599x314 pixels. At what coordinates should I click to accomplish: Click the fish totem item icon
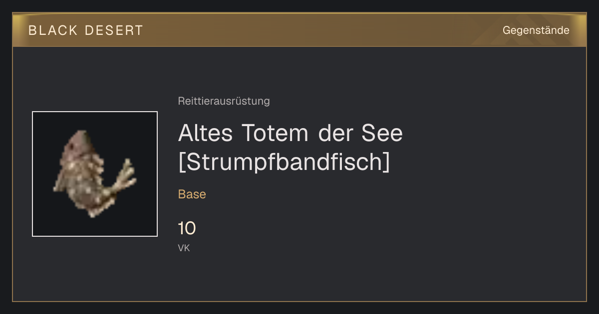click(95, 174)
